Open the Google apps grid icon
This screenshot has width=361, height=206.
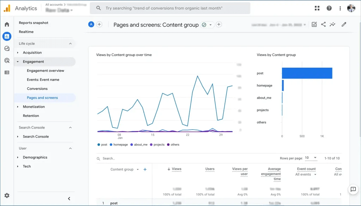[317, 8]
